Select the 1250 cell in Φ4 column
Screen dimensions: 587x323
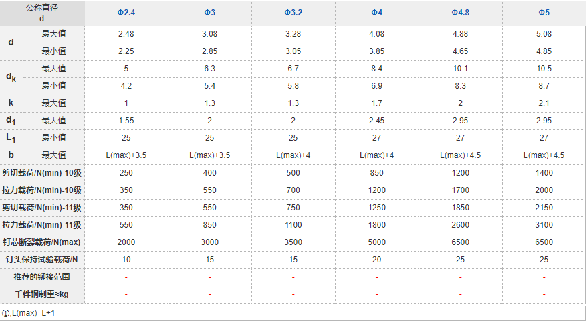coord(376,207)
